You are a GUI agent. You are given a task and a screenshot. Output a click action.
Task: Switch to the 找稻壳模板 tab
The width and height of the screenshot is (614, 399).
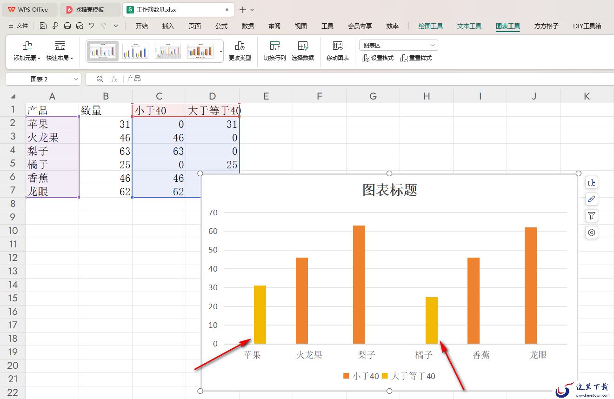tap(90, 9)
